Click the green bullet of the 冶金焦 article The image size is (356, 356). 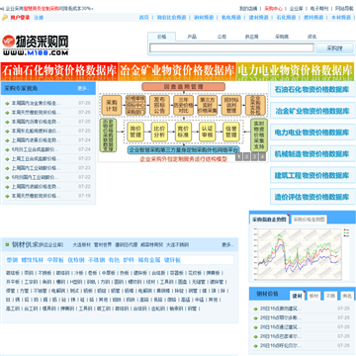tap(7, 104)
